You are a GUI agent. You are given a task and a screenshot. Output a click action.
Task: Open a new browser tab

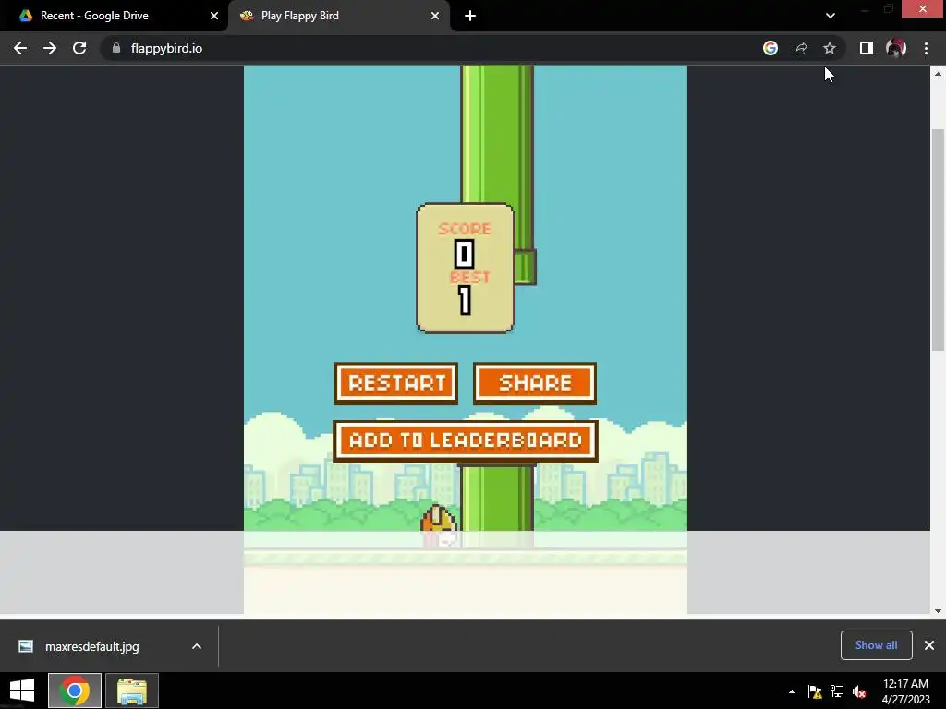click(x=470, y=16)
